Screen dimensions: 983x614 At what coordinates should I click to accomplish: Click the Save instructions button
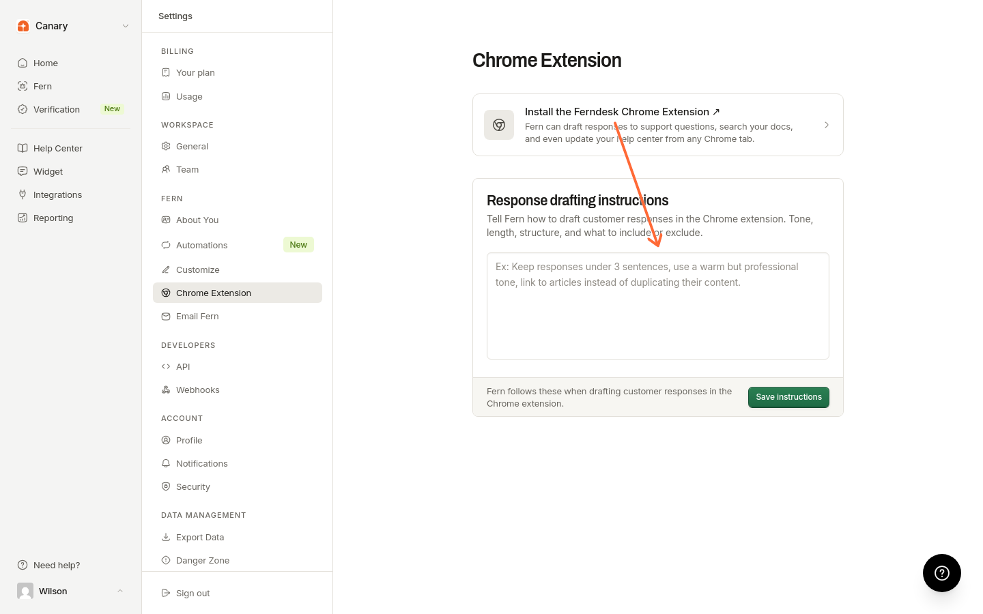click(788, 397)
